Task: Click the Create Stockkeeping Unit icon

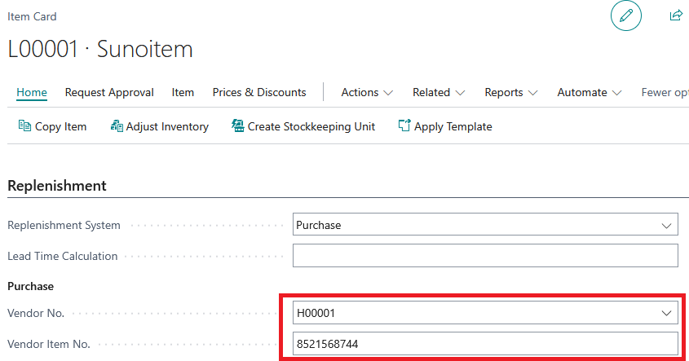Action: click(238, 126)
